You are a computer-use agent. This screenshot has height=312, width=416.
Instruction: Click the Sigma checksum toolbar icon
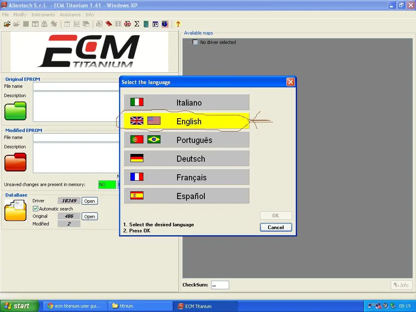point(137,24)
